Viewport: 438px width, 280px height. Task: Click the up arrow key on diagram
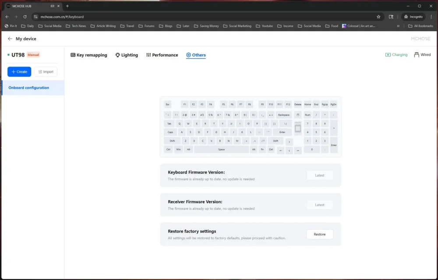pos(289,142)
